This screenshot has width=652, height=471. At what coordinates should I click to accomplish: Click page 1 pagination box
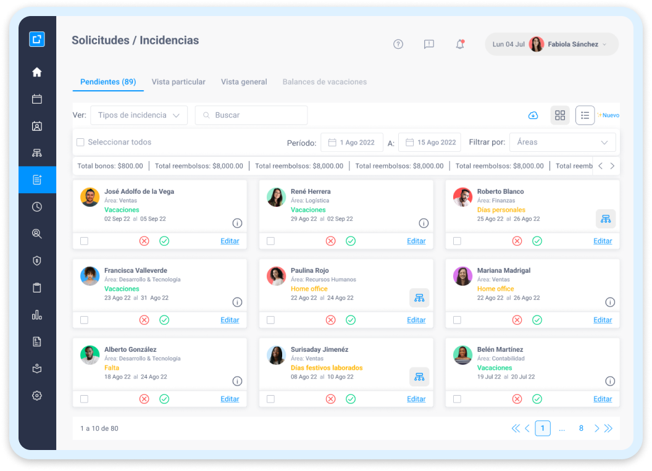pyautogui.click(x=543, y=428)
